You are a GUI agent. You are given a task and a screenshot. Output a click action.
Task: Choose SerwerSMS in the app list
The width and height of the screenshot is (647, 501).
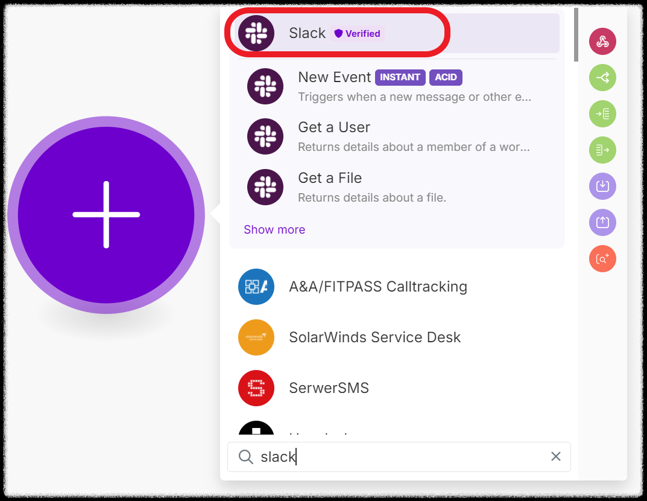329,388
